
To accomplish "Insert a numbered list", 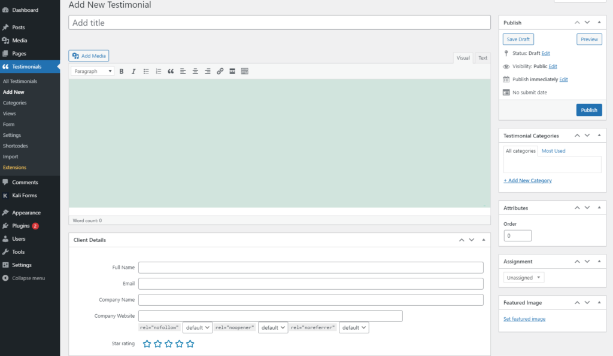I will point(158,71).
